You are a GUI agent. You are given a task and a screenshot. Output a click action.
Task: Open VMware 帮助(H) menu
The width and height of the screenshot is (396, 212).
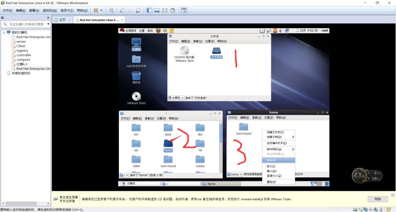click(x=82, y=10)
